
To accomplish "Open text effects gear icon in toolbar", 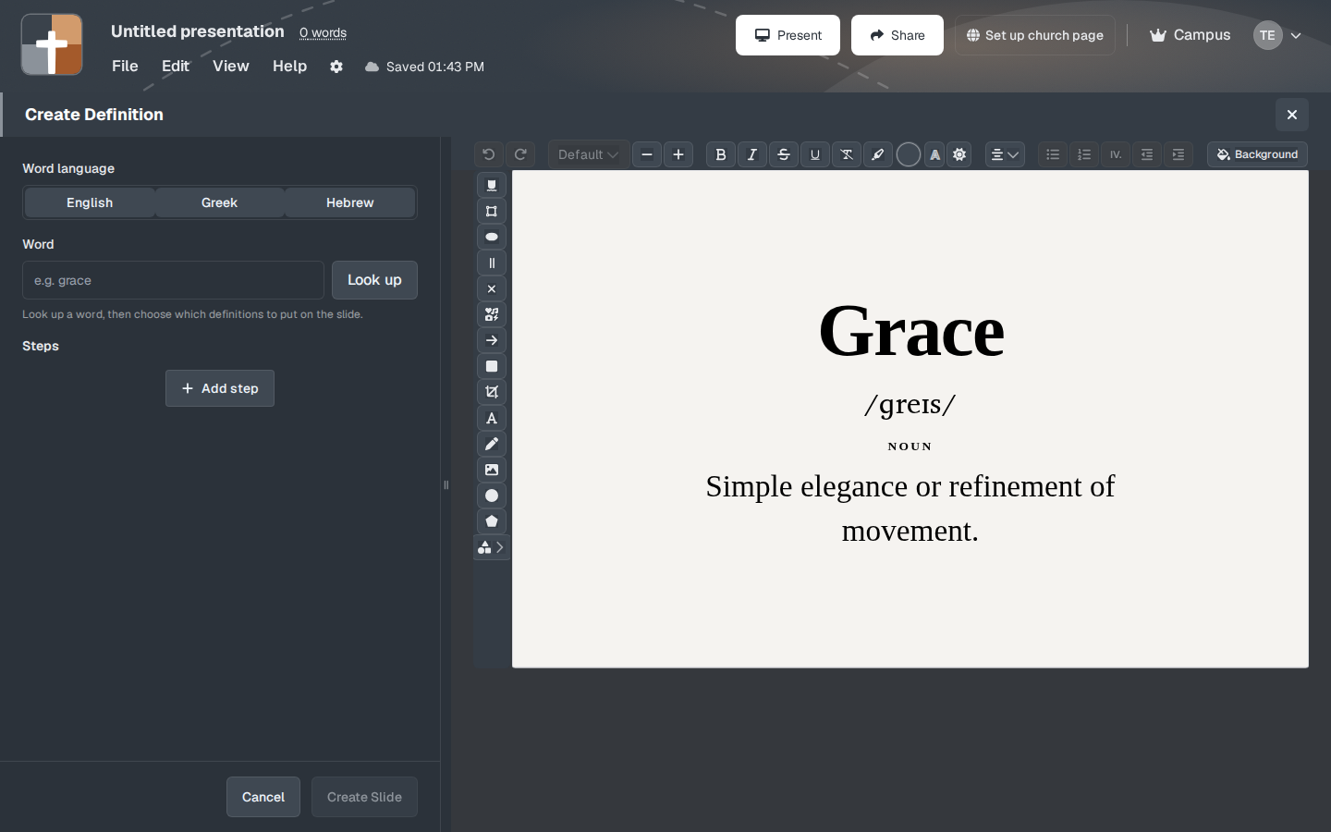I will [x=959, y=154].
